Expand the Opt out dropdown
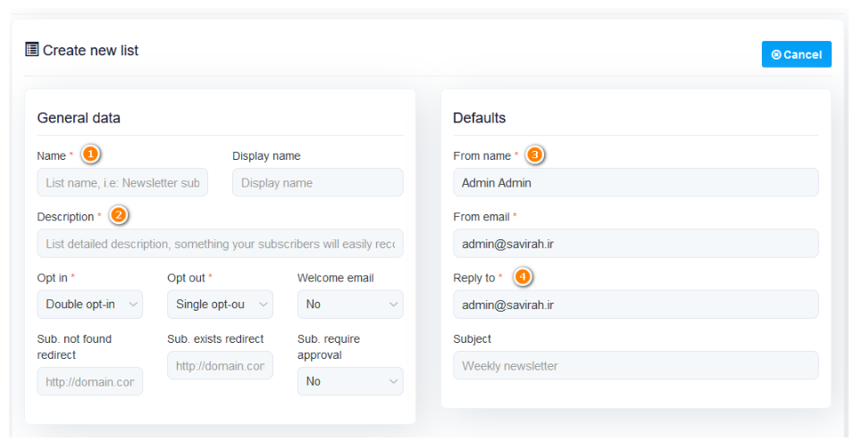Viewport: 862px width, 442px height. [220, 304]
